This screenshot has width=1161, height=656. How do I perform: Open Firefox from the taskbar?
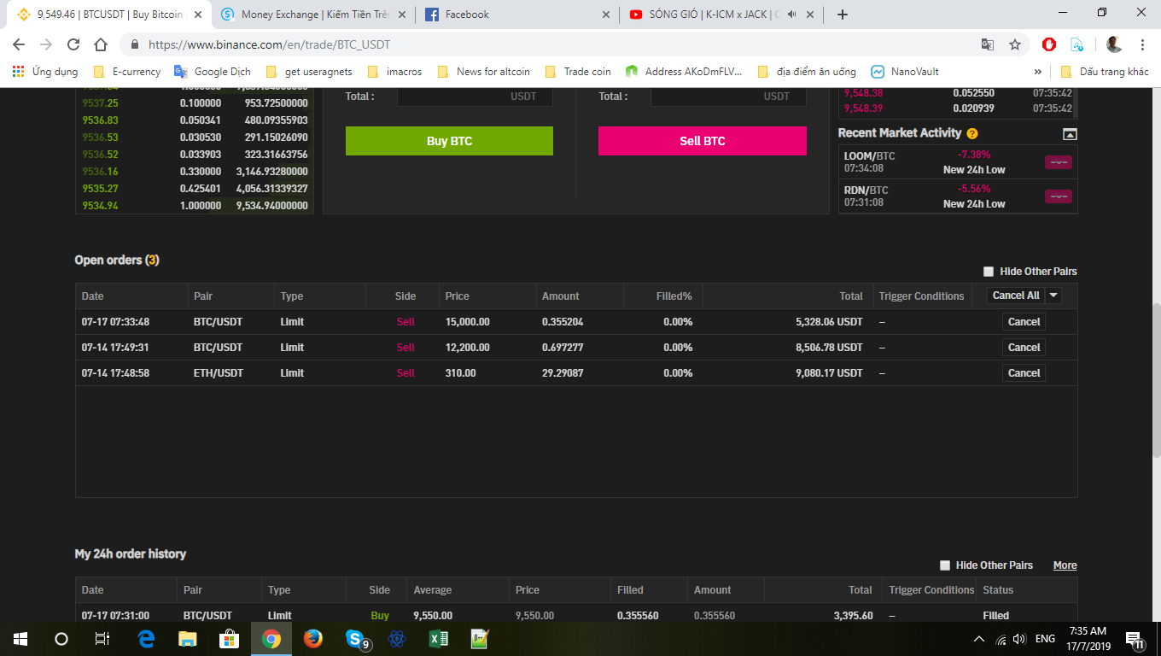[313, 639]
